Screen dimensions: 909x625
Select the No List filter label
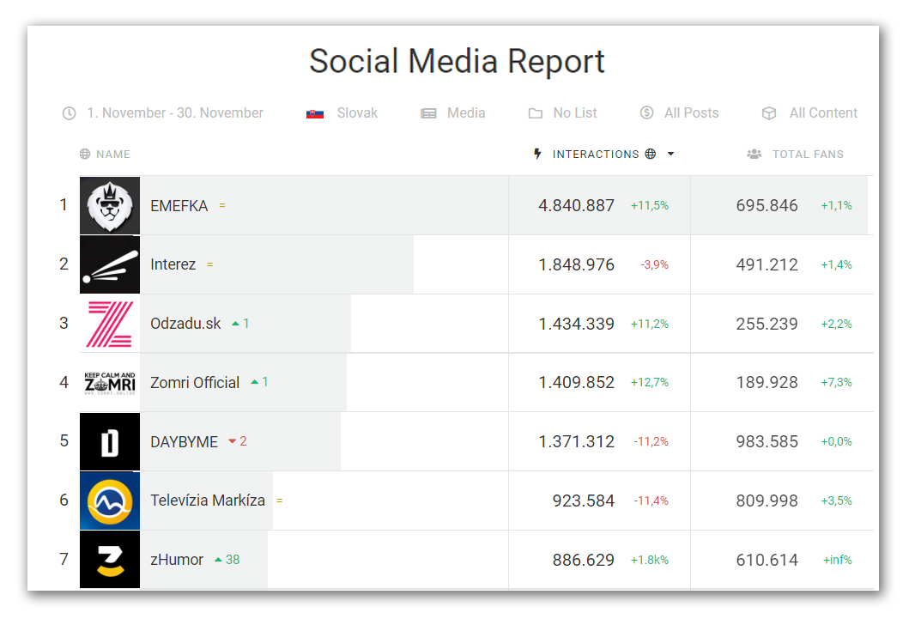coord(575,113)
